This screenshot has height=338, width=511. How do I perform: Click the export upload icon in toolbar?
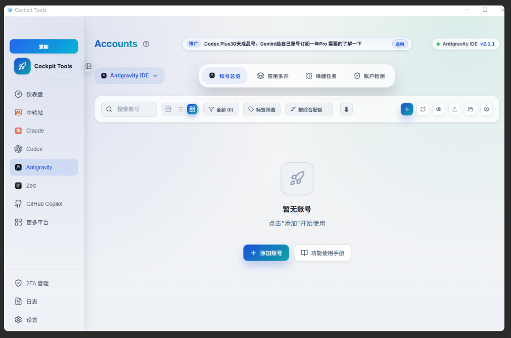click(454, 109)
